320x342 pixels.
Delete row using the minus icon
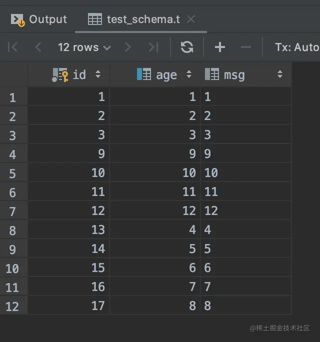(246, 47)
